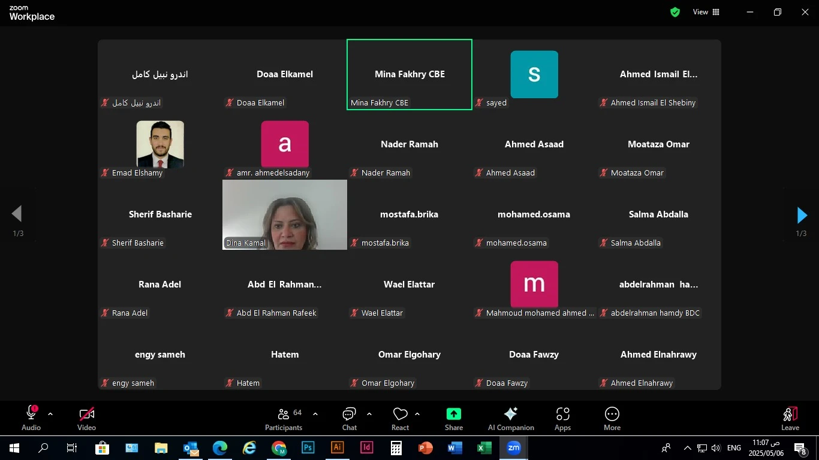Select Dina Kamal's video thumbnail
Image resolution: width=819 pixels, height=460 pixels.
click(x=285, y=214)
